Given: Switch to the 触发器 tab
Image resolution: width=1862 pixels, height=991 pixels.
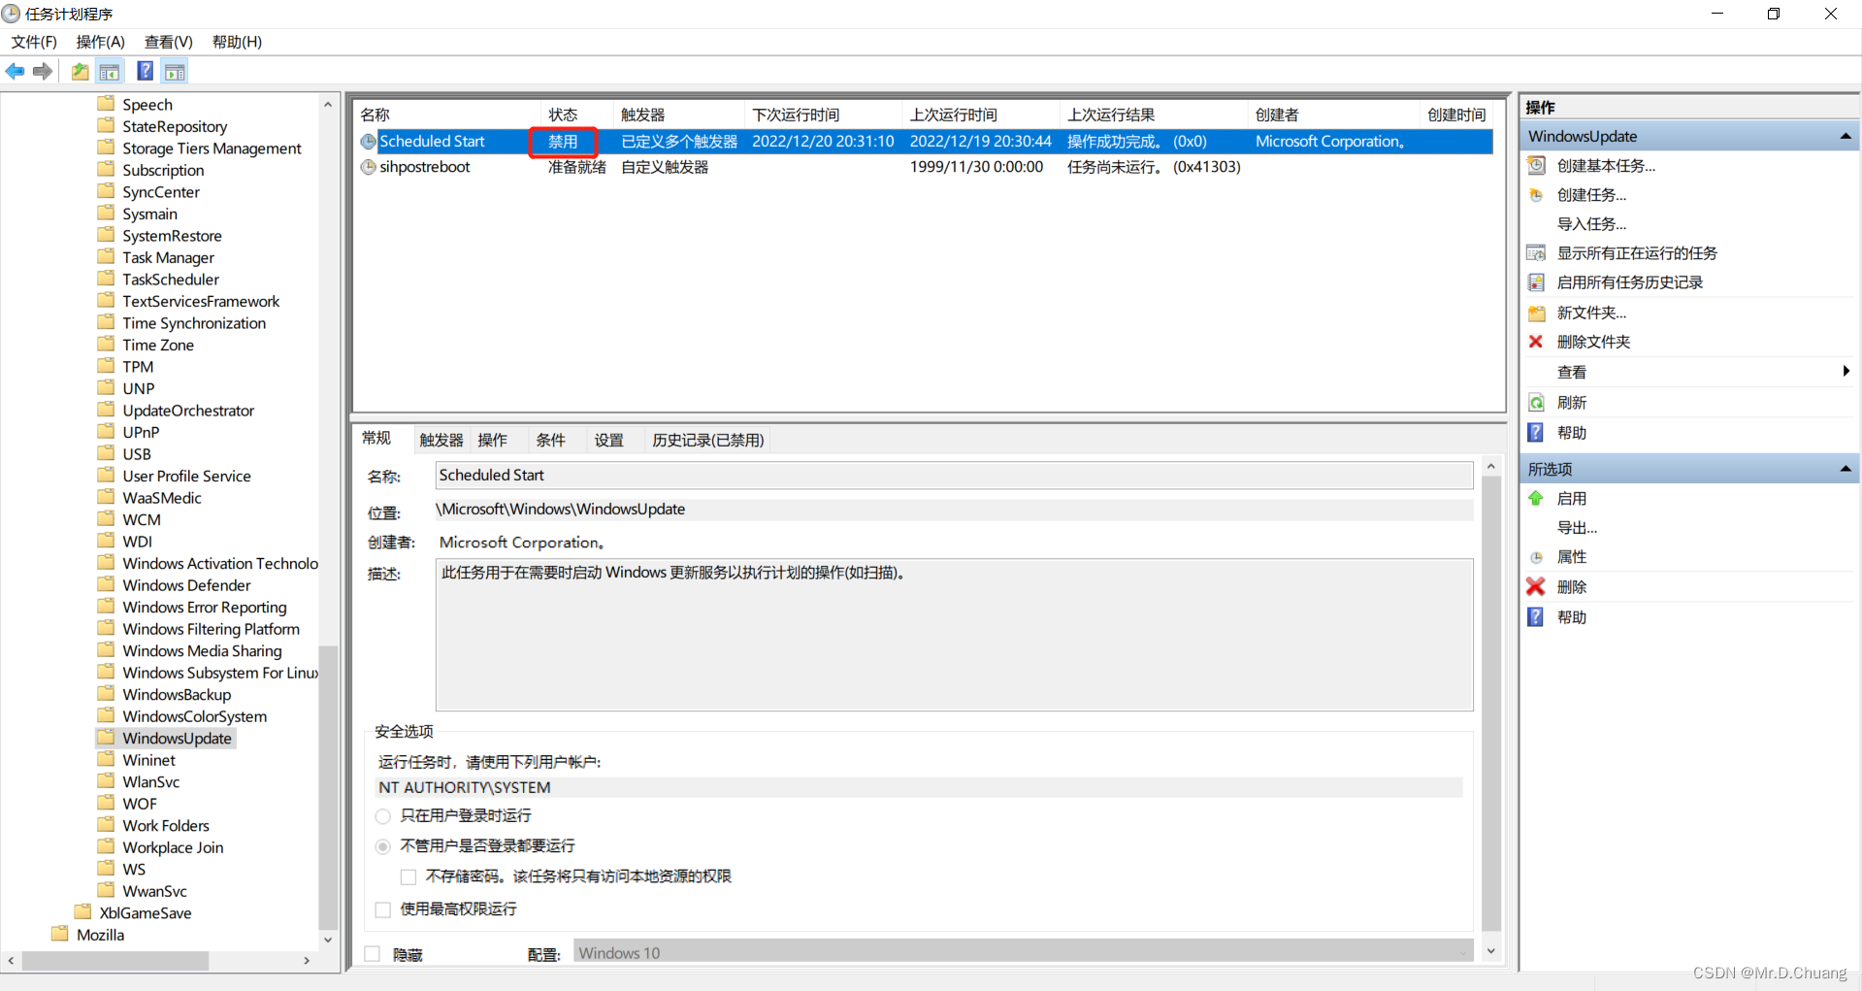Looking at the screenshot, I should coord(441,440).
